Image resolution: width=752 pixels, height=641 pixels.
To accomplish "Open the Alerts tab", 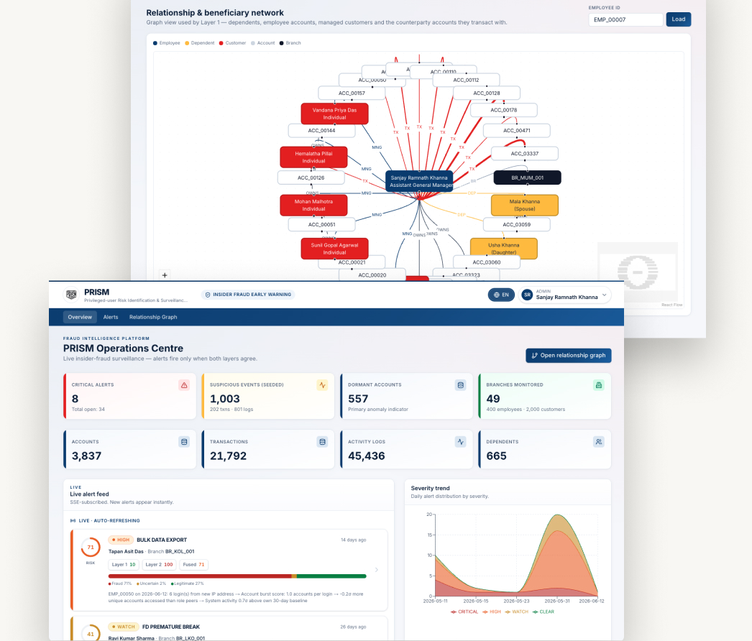I will (x=111, y=317).
